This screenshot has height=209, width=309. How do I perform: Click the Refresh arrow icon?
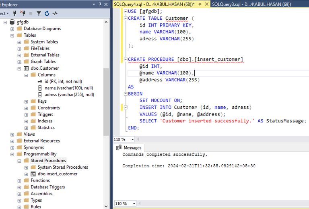(x=47, y=13)
